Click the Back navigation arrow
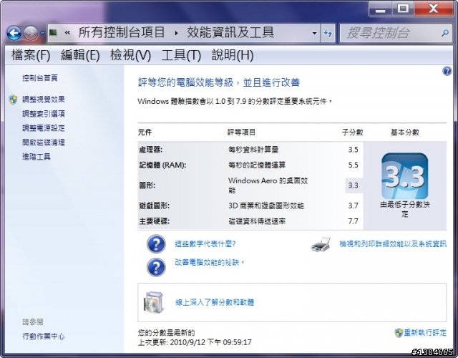Image resolution: width=458 pixels, height=358 pixels. coord(14,34)
